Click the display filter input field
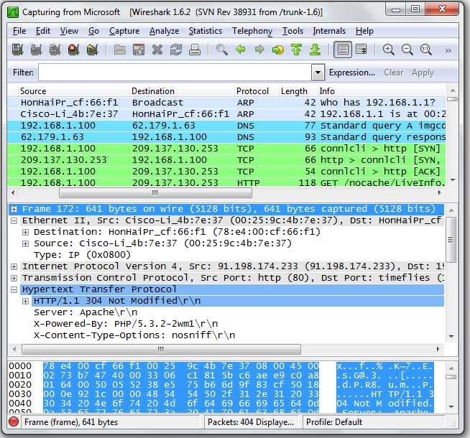Viewport: 470px width, 438px height. [x=175, y=72]
